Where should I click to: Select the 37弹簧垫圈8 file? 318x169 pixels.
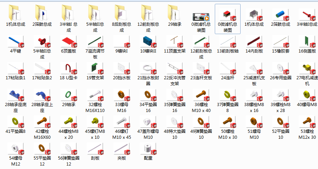228,101
